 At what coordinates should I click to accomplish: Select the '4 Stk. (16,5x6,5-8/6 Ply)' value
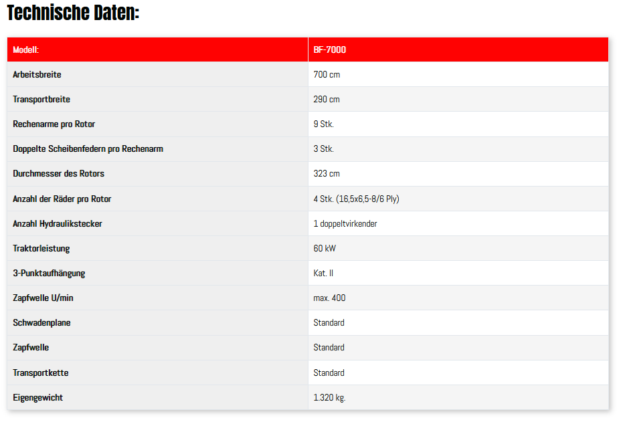click(x=356, y=199)
